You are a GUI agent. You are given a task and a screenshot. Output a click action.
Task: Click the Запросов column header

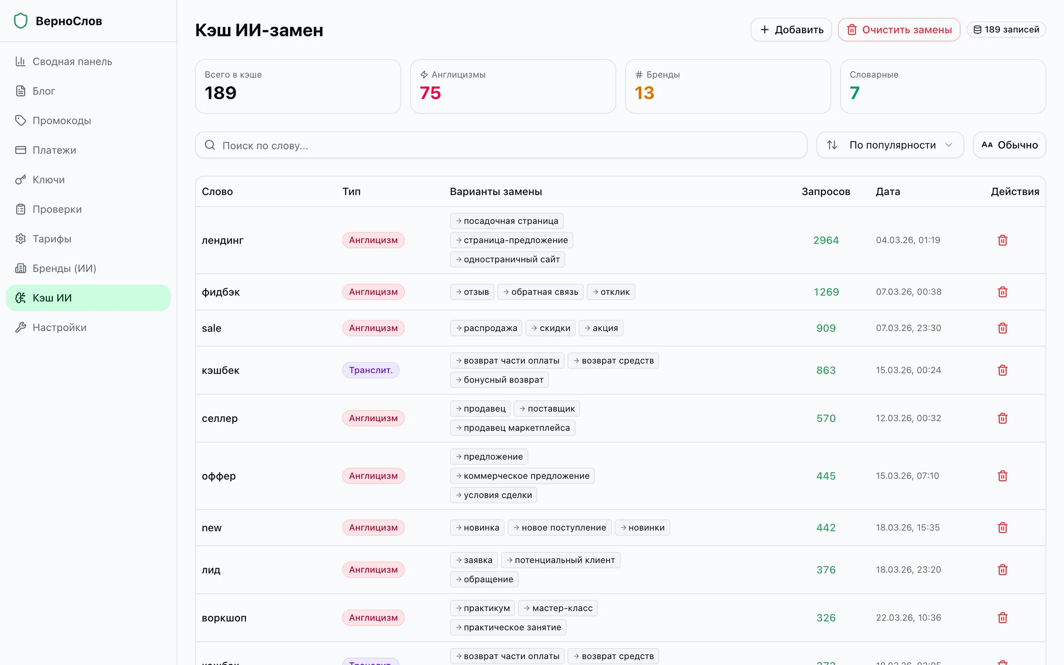tap(826, 192)
